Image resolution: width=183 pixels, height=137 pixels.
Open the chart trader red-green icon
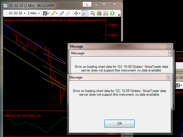tap(93, 13)
